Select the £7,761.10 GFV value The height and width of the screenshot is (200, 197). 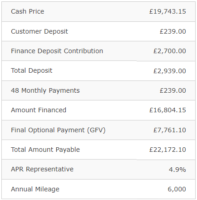point(170,130)
